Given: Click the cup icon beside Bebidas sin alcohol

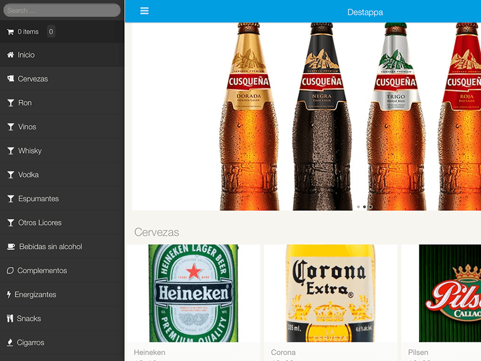Looking at the screenshot, I should point(11,247).
